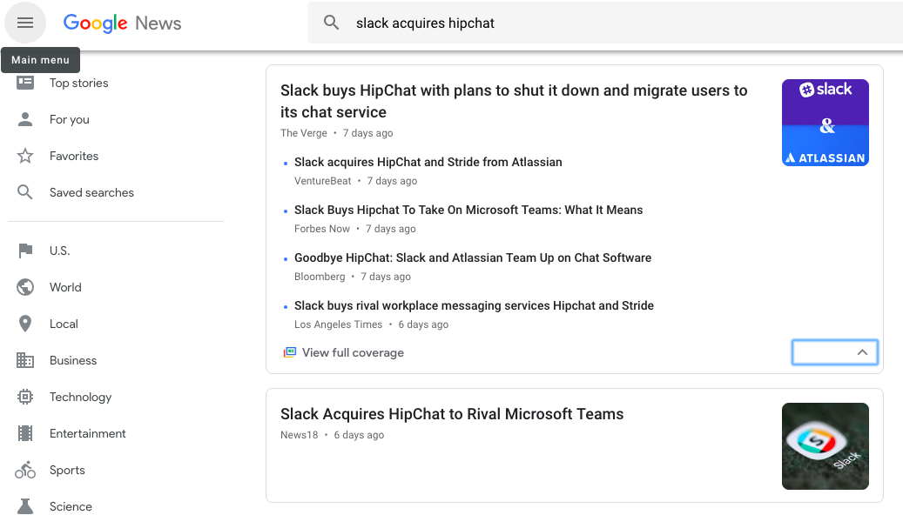This screenshot has width=903, height=515.
Task: Click the Local pin icon
Action: (25, 324)
